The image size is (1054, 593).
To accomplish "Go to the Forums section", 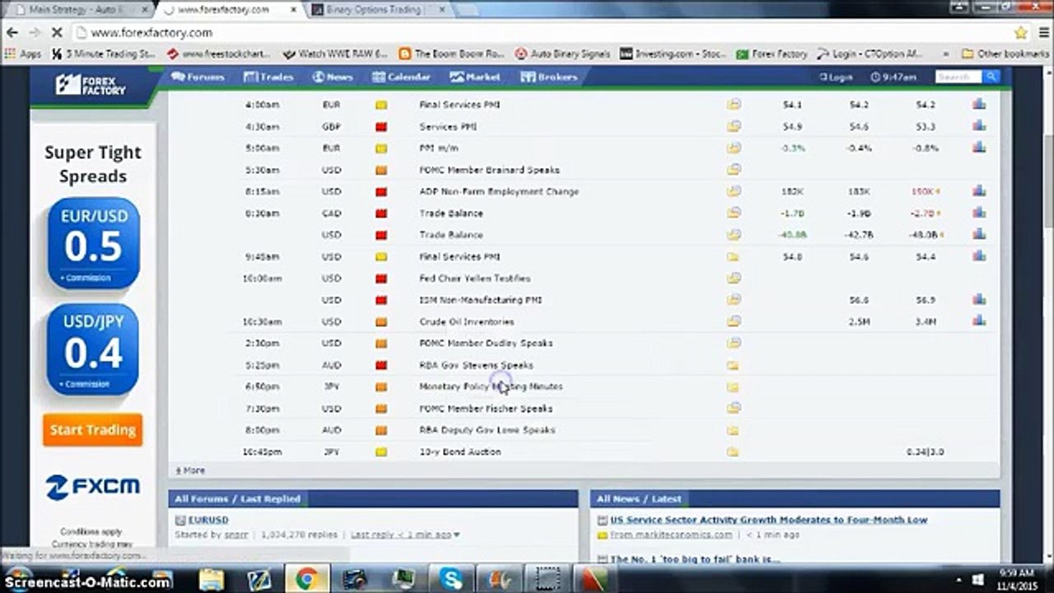I will [x=198, y=77].
